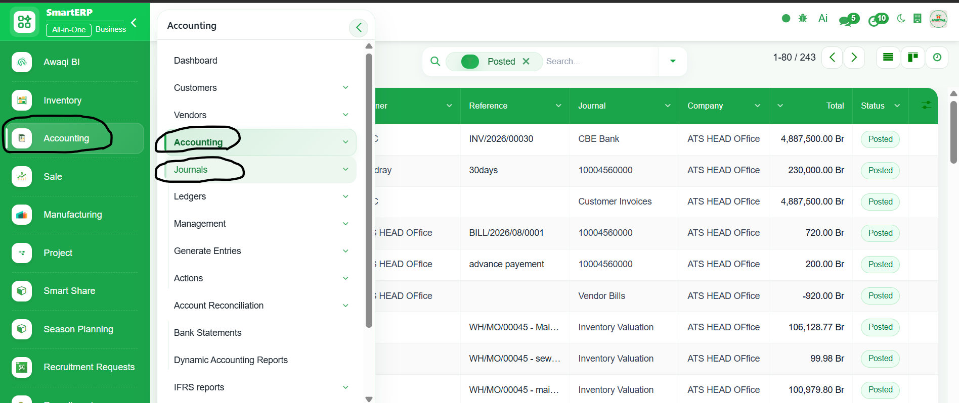The width and height of the screenshot is (959, 403).
Task: Open the activities clock with 10 badge
Action: (878, 20)
